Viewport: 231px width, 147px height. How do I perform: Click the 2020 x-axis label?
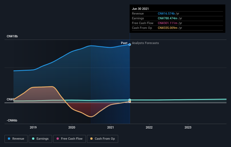[x=72, y=127]
